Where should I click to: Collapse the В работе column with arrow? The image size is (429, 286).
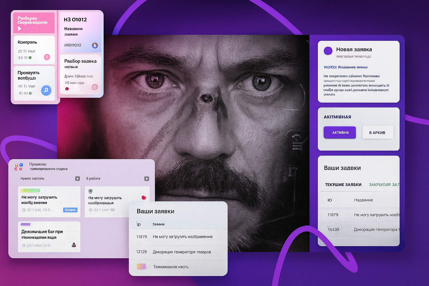(x=147, y=179)
